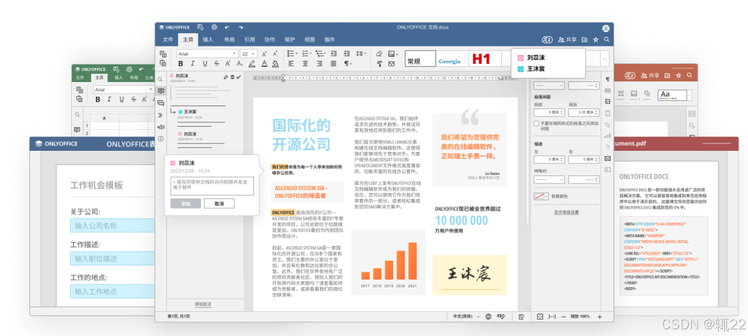Print the document via the title bar icon
This screenshot has width=748, height=336.
[214, 27]
